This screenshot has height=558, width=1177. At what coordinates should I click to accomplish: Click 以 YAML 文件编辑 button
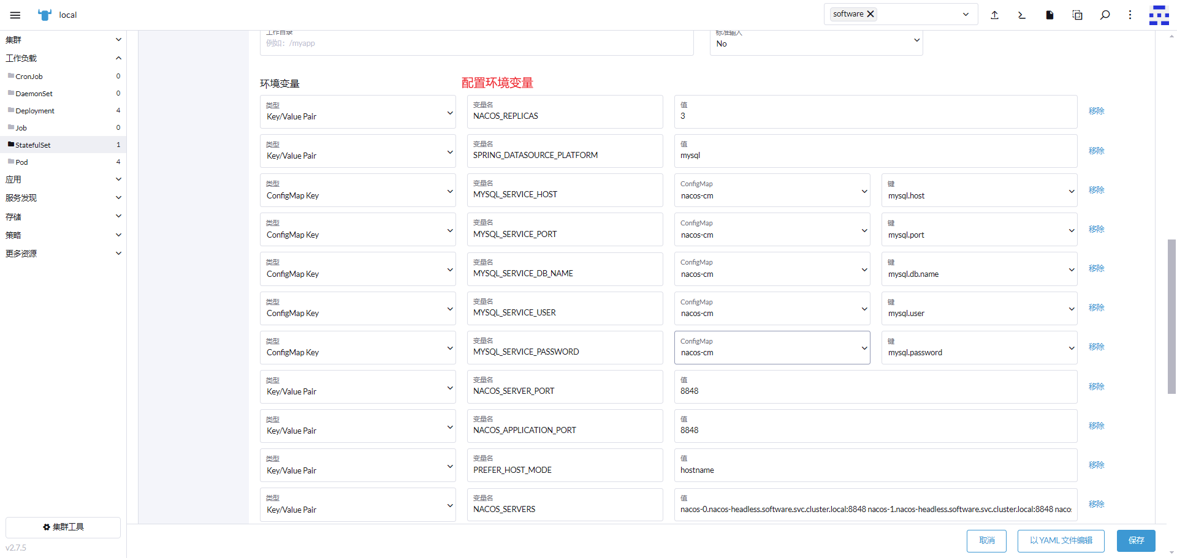tap(1061, 540)
